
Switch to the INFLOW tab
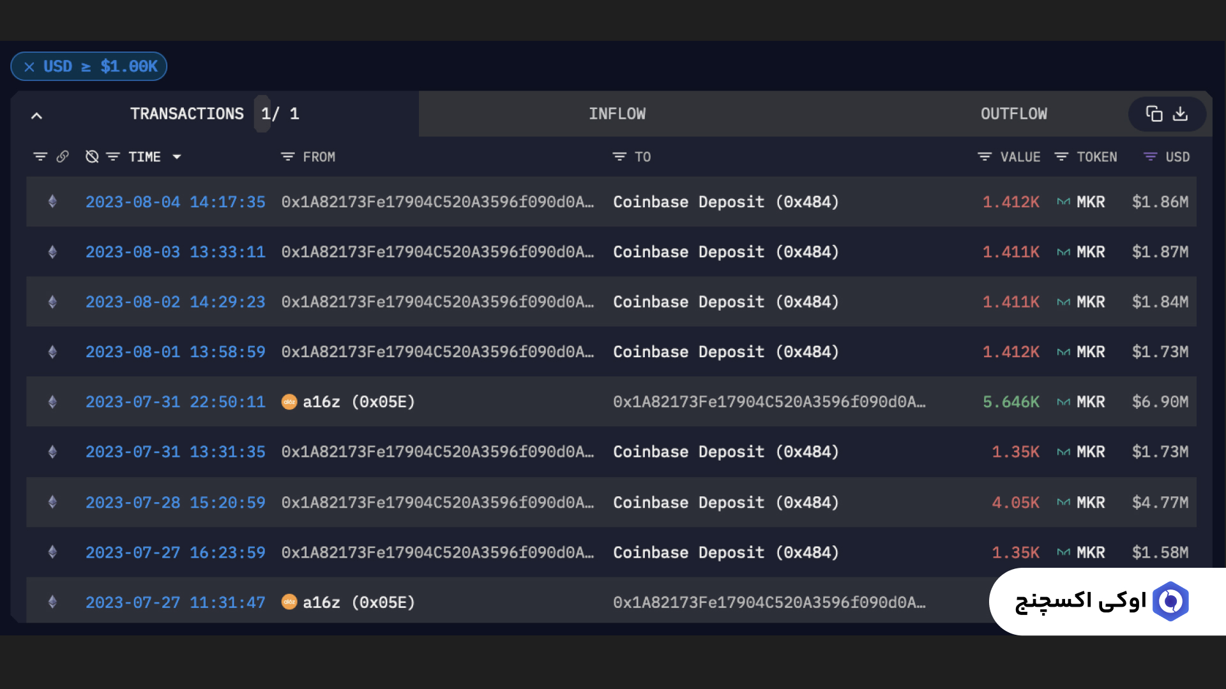click(x=617, y=114)
